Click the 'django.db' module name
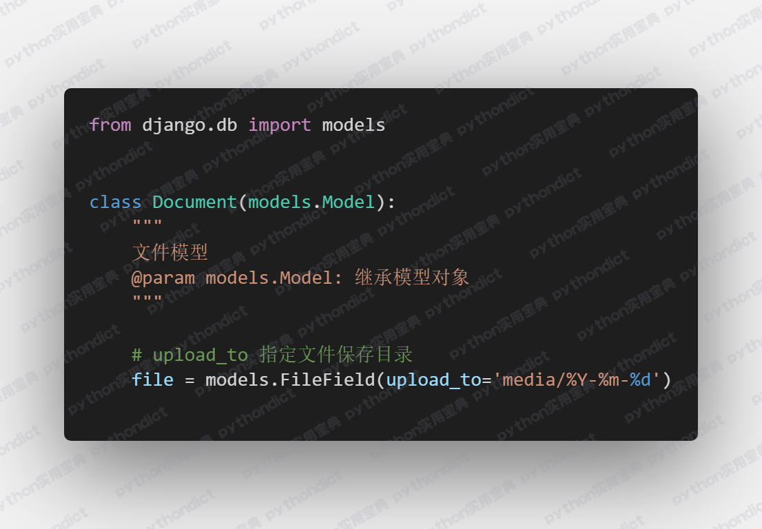 (189, 126)
